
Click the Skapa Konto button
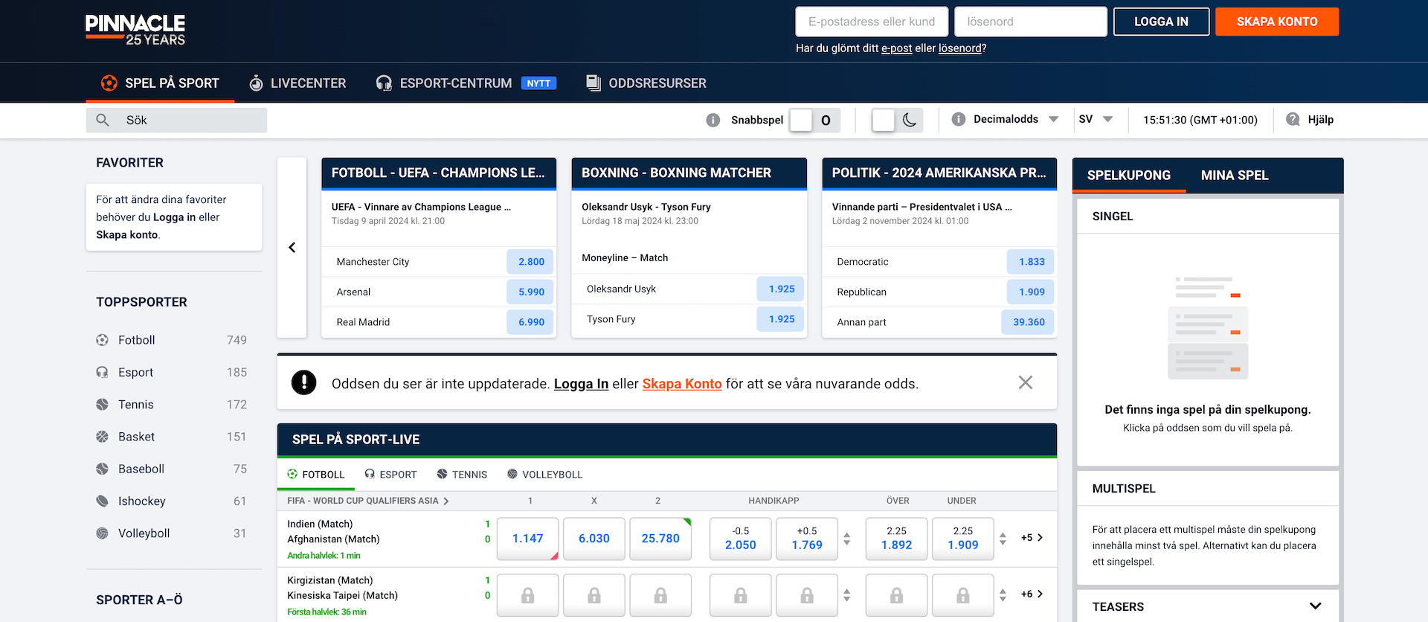click(x=1276, y=22)
